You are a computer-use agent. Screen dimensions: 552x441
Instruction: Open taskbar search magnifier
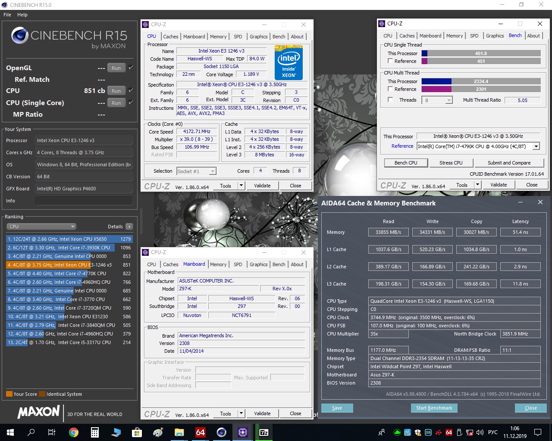pos(31,432)
